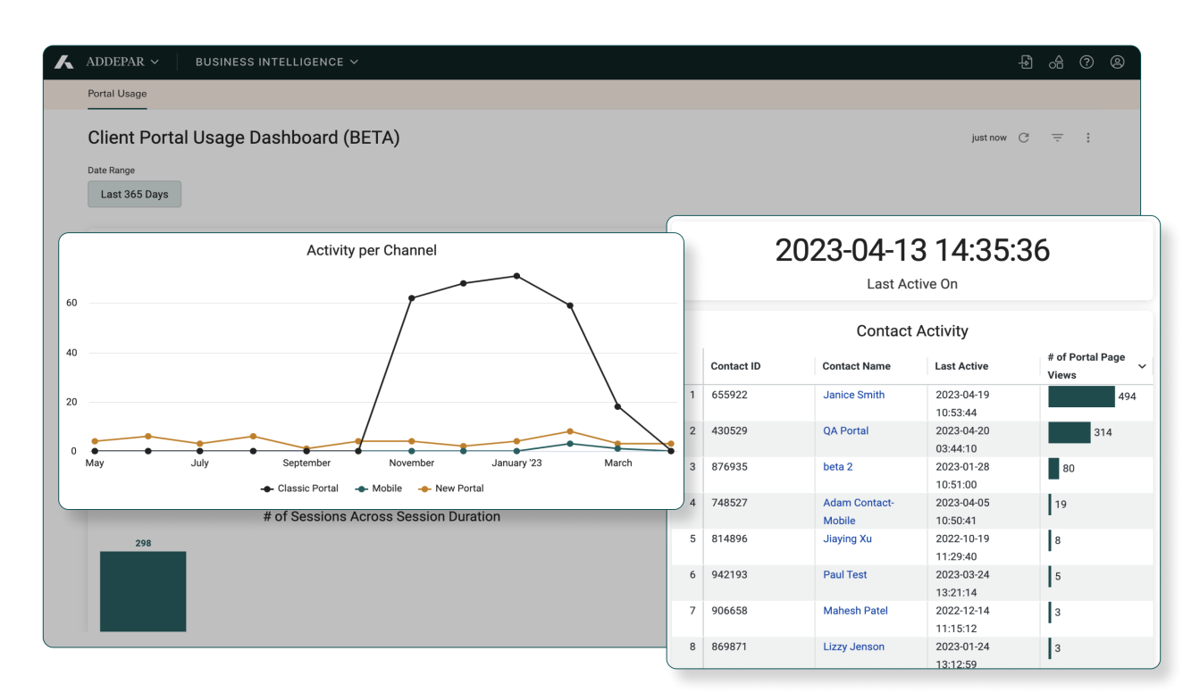1183x693 pixels.
Task: Expand the ADDEPAR dropdown menu
Action: coord(122,63)
